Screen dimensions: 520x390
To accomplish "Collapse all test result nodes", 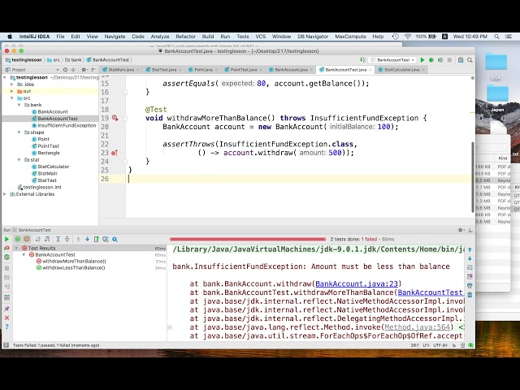I will tap(67, 239).
